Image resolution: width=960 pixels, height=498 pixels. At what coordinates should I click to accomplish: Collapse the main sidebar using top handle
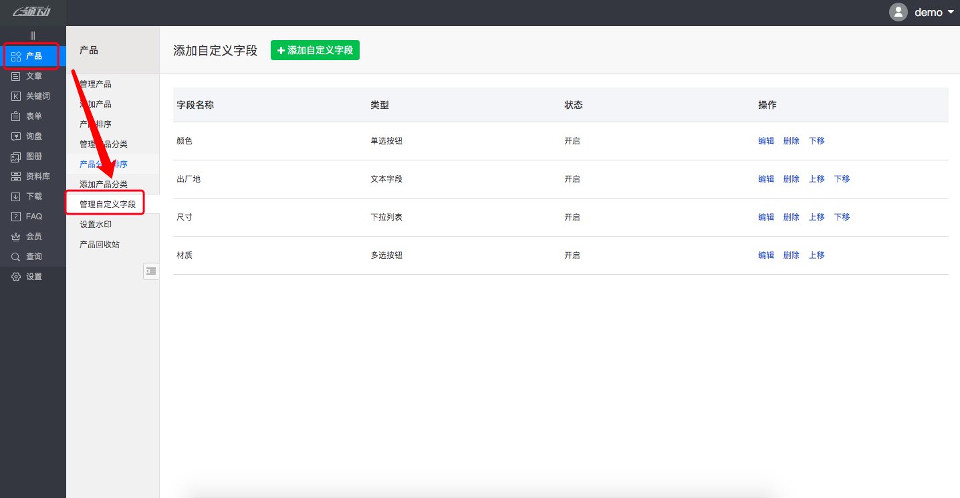(33, 35)
